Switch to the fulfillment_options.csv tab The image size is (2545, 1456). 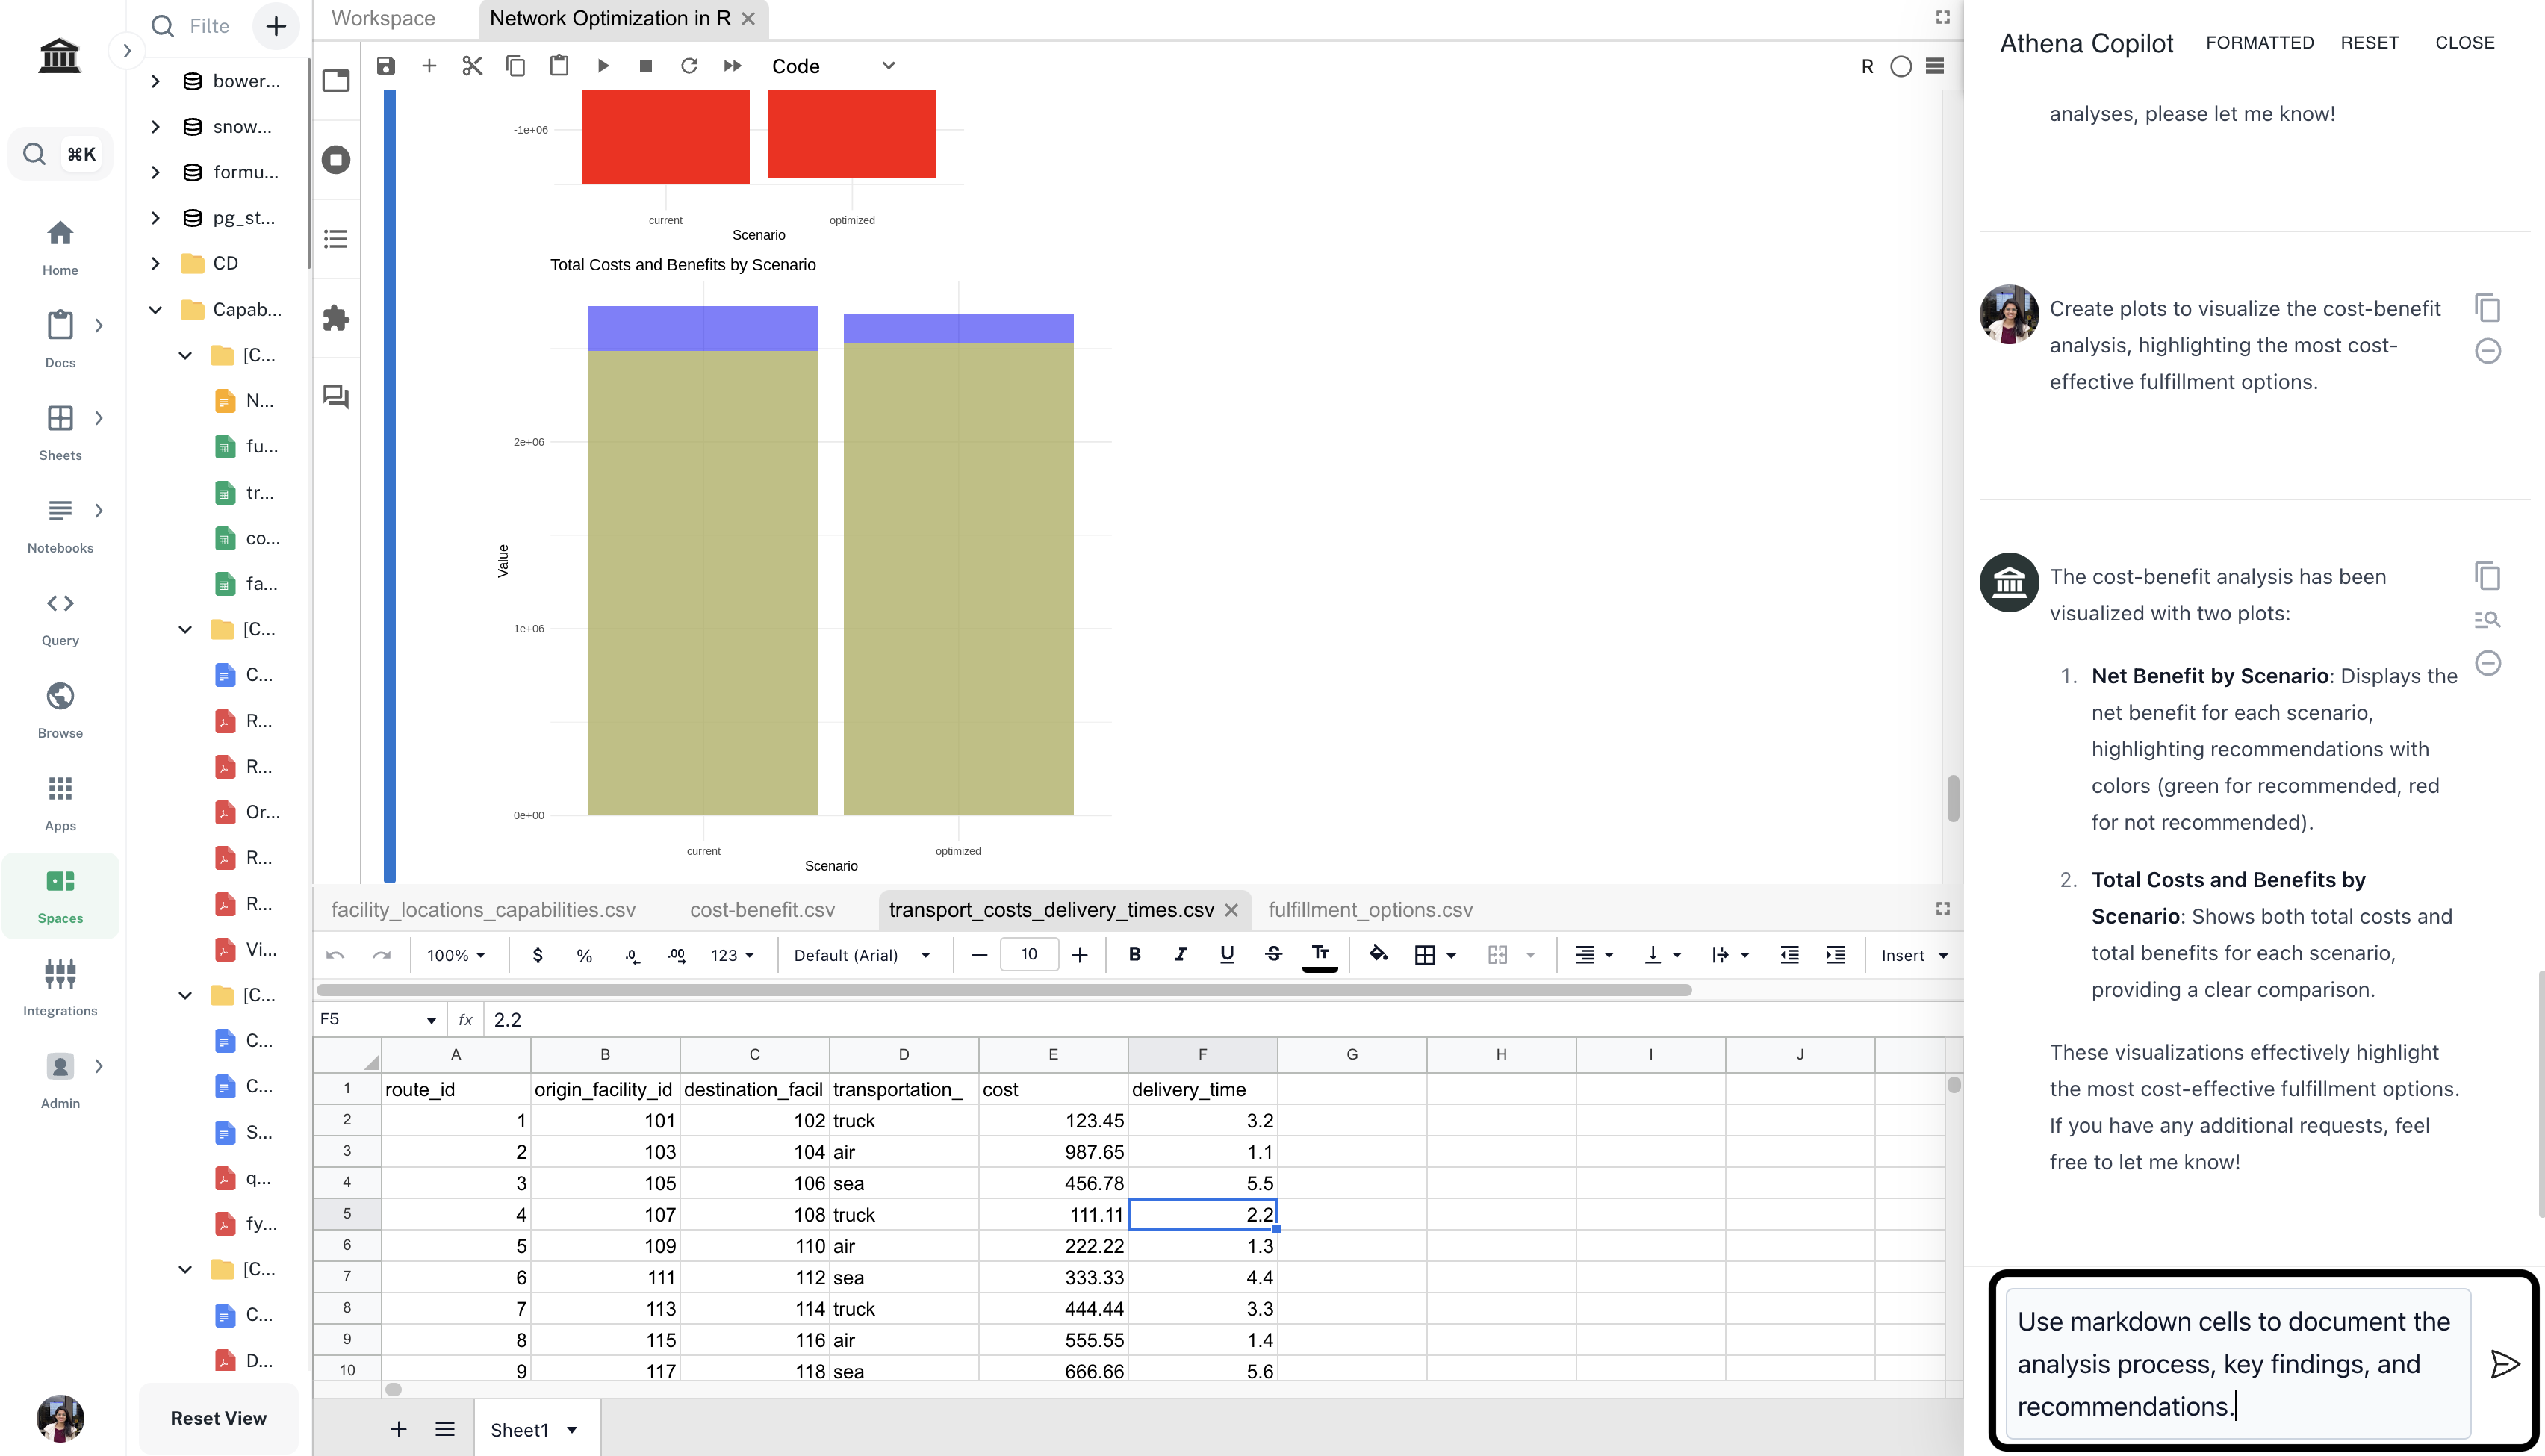pyautogui.click(x=1369, y=910)
